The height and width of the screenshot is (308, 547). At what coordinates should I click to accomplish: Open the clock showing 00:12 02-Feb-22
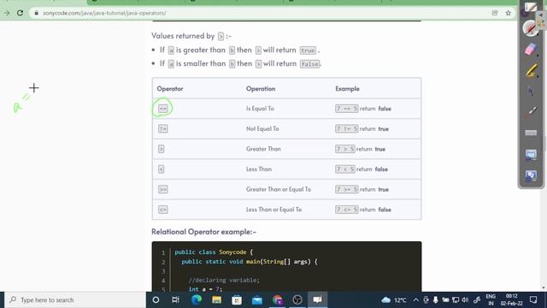(512, 299)
